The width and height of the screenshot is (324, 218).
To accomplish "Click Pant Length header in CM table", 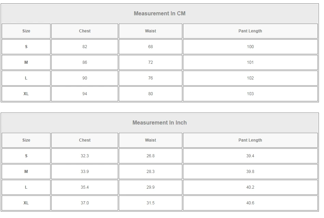I will pyautogui.click(x=250, y=31).
